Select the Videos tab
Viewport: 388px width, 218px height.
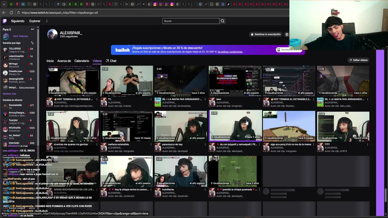(97, 61)
